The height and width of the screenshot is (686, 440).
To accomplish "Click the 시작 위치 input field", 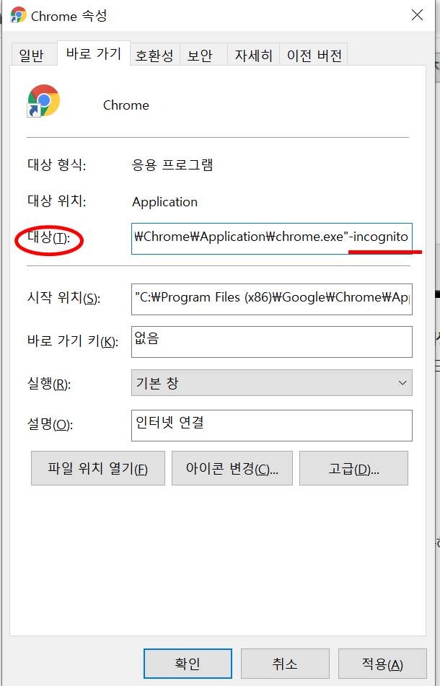I will point(272,299).
